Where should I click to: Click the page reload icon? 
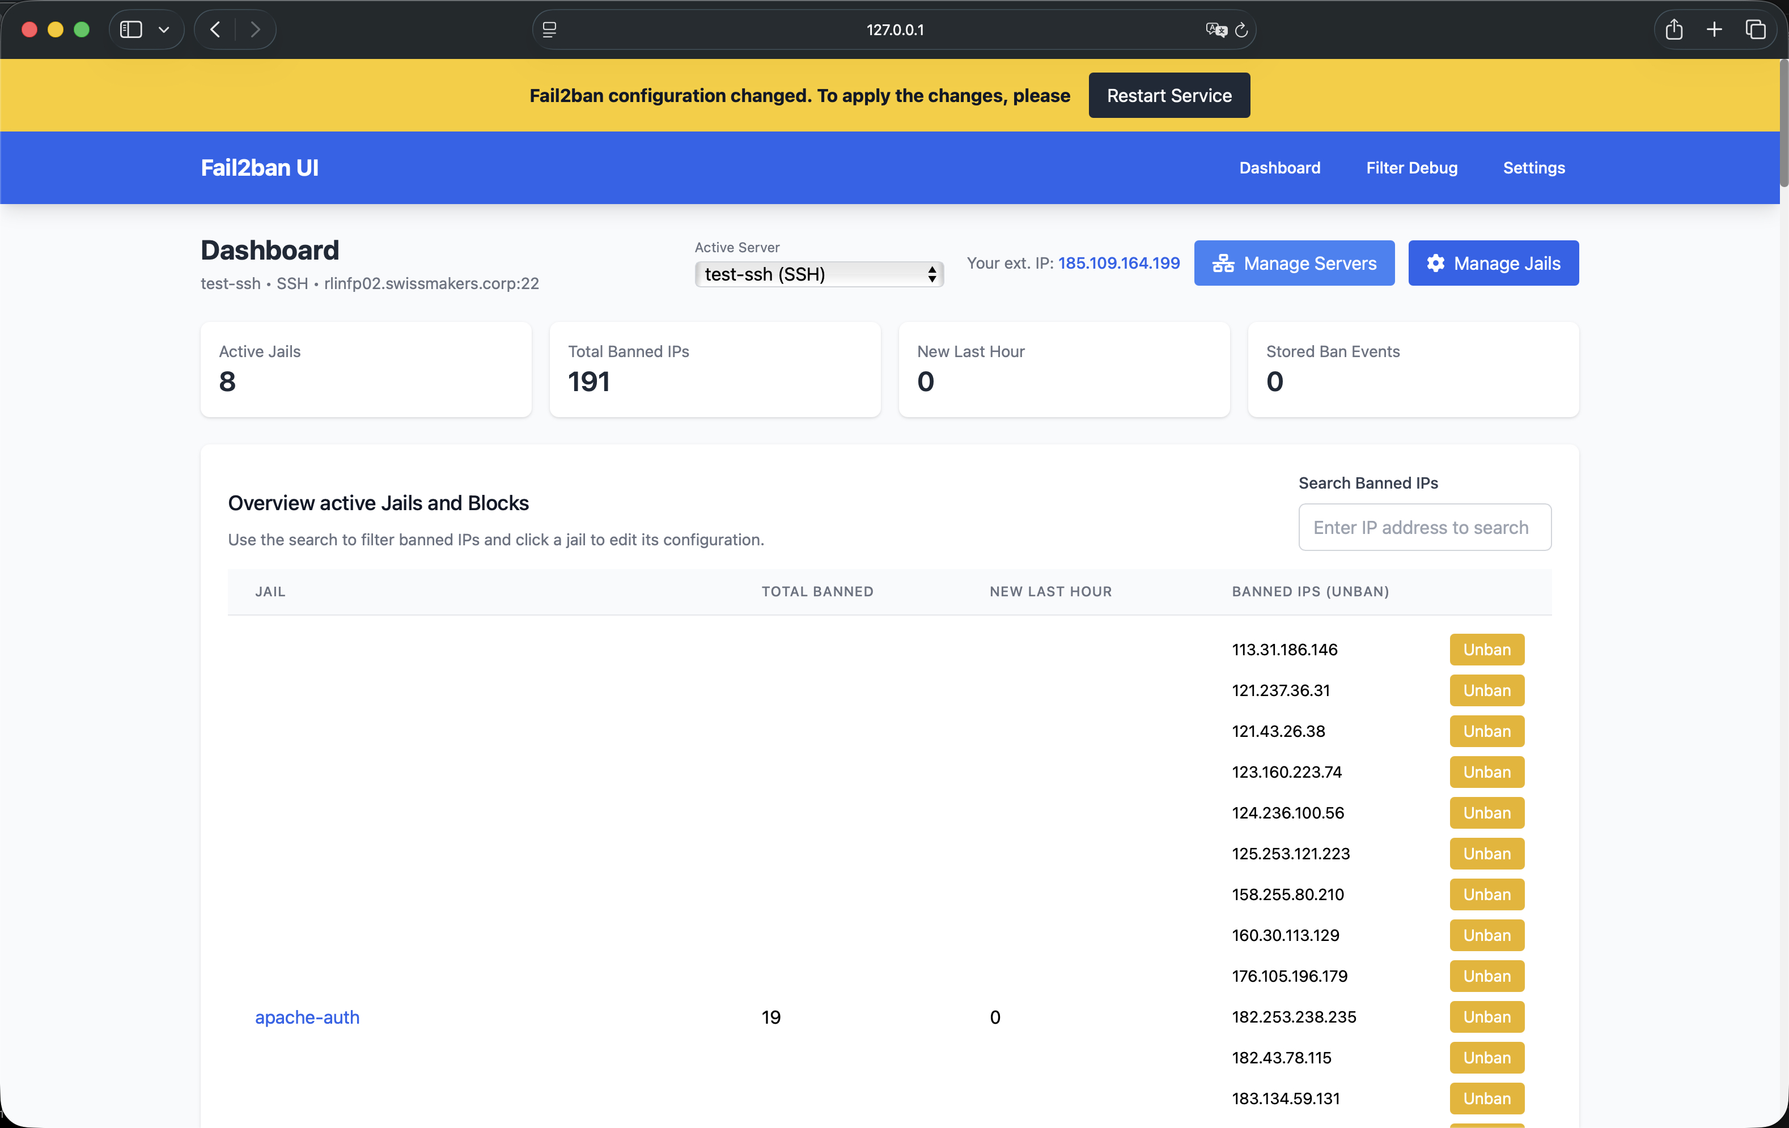click(1241, 29)
